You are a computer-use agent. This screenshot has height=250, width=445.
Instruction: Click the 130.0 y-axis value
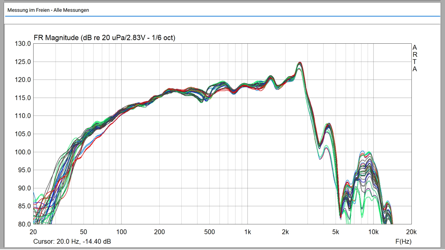(23, 44)
